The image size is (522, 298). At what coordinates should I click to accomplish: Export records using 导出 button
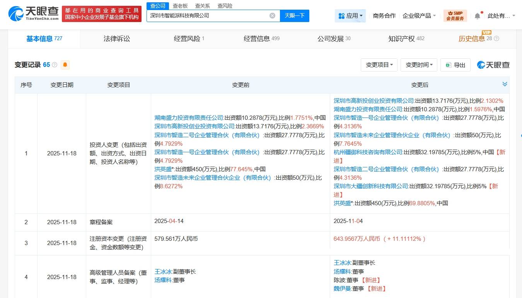click(x=455, y=65)
